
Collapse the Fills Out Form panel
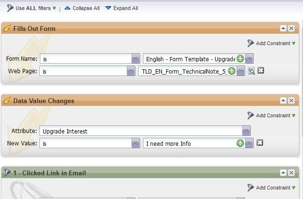(x=284, y=28)
